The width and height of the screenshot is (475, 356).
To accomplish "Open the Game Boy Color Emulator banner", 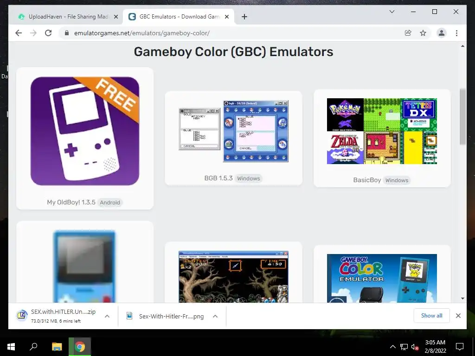I will point(382,278).
